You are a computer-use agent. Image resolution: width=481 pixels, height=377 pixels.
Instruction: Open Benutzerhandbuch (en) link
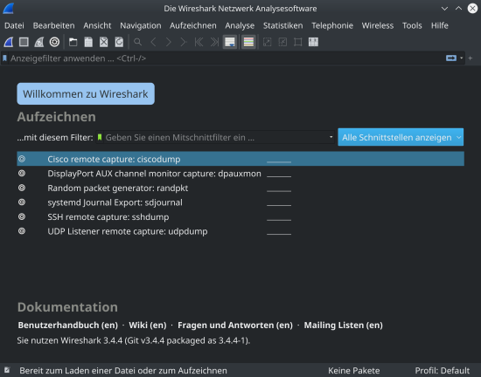[68, 325]
